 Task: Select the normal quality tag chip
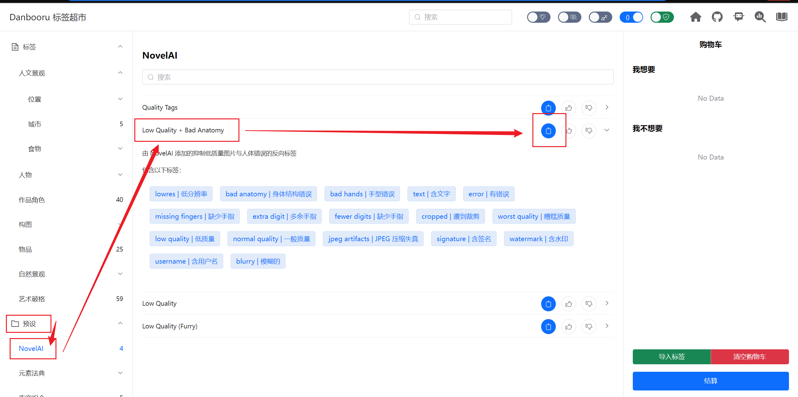point(272,239)
